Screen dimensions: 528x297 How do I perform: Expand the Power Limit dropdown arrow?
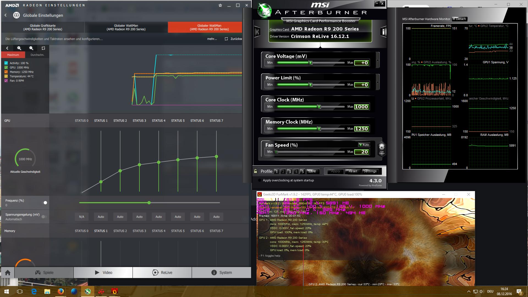point(378,82)
